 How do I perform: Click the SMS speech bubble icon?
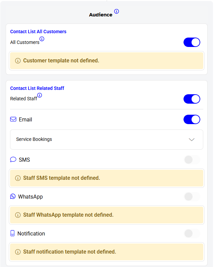pyautogui.click(x=13, y=160)
